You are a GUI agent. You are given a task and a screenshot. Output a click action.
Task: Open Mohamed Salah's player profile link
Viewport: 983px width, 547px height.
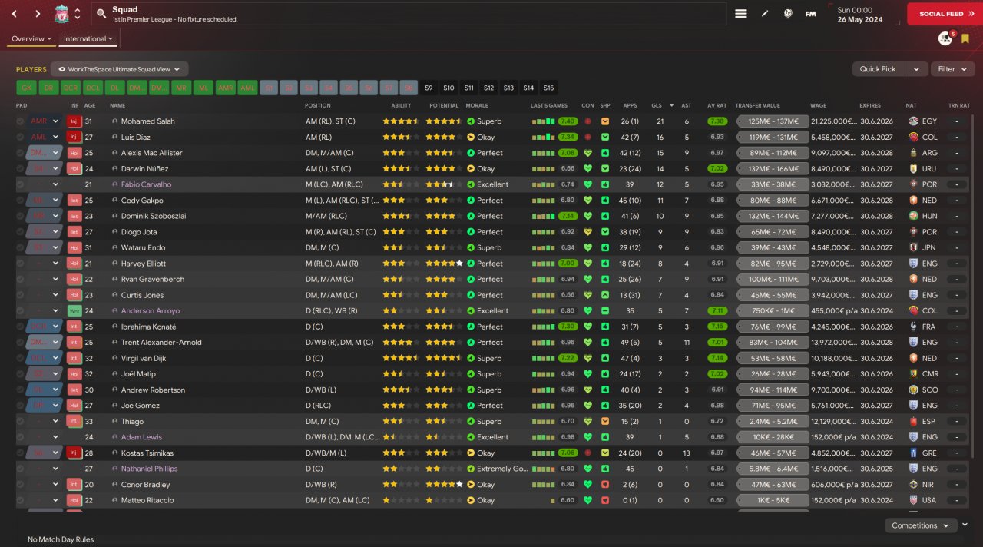[148, 121]
